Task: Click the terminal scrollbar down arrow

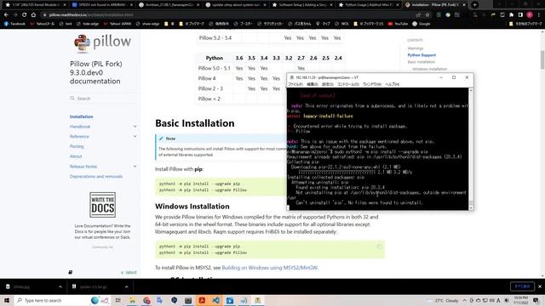Action: pos(471,207)
